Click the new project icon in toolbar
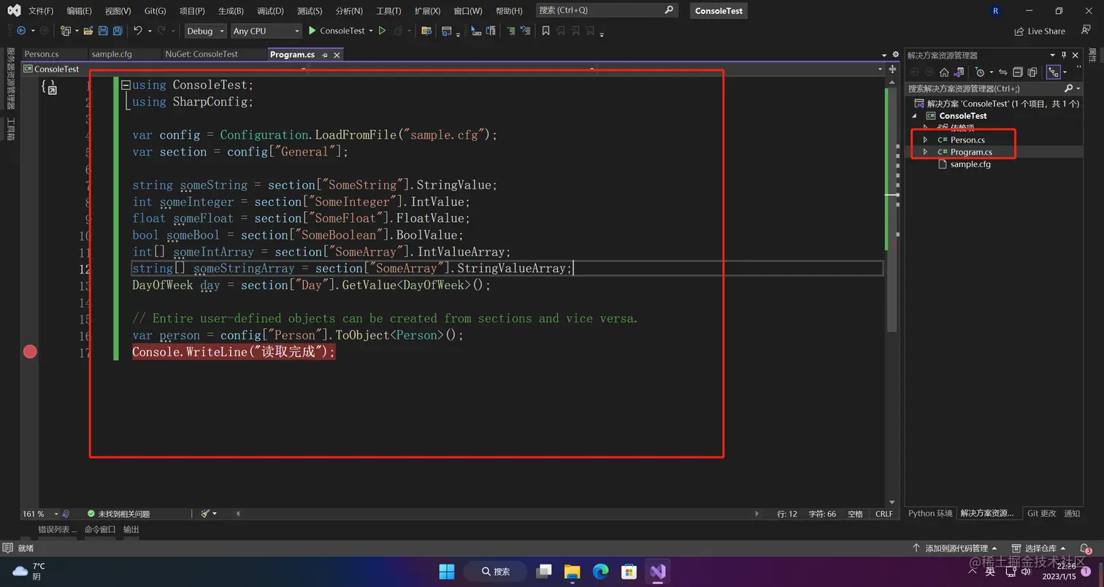This screenshot has width=1104, height=587. 66,31
